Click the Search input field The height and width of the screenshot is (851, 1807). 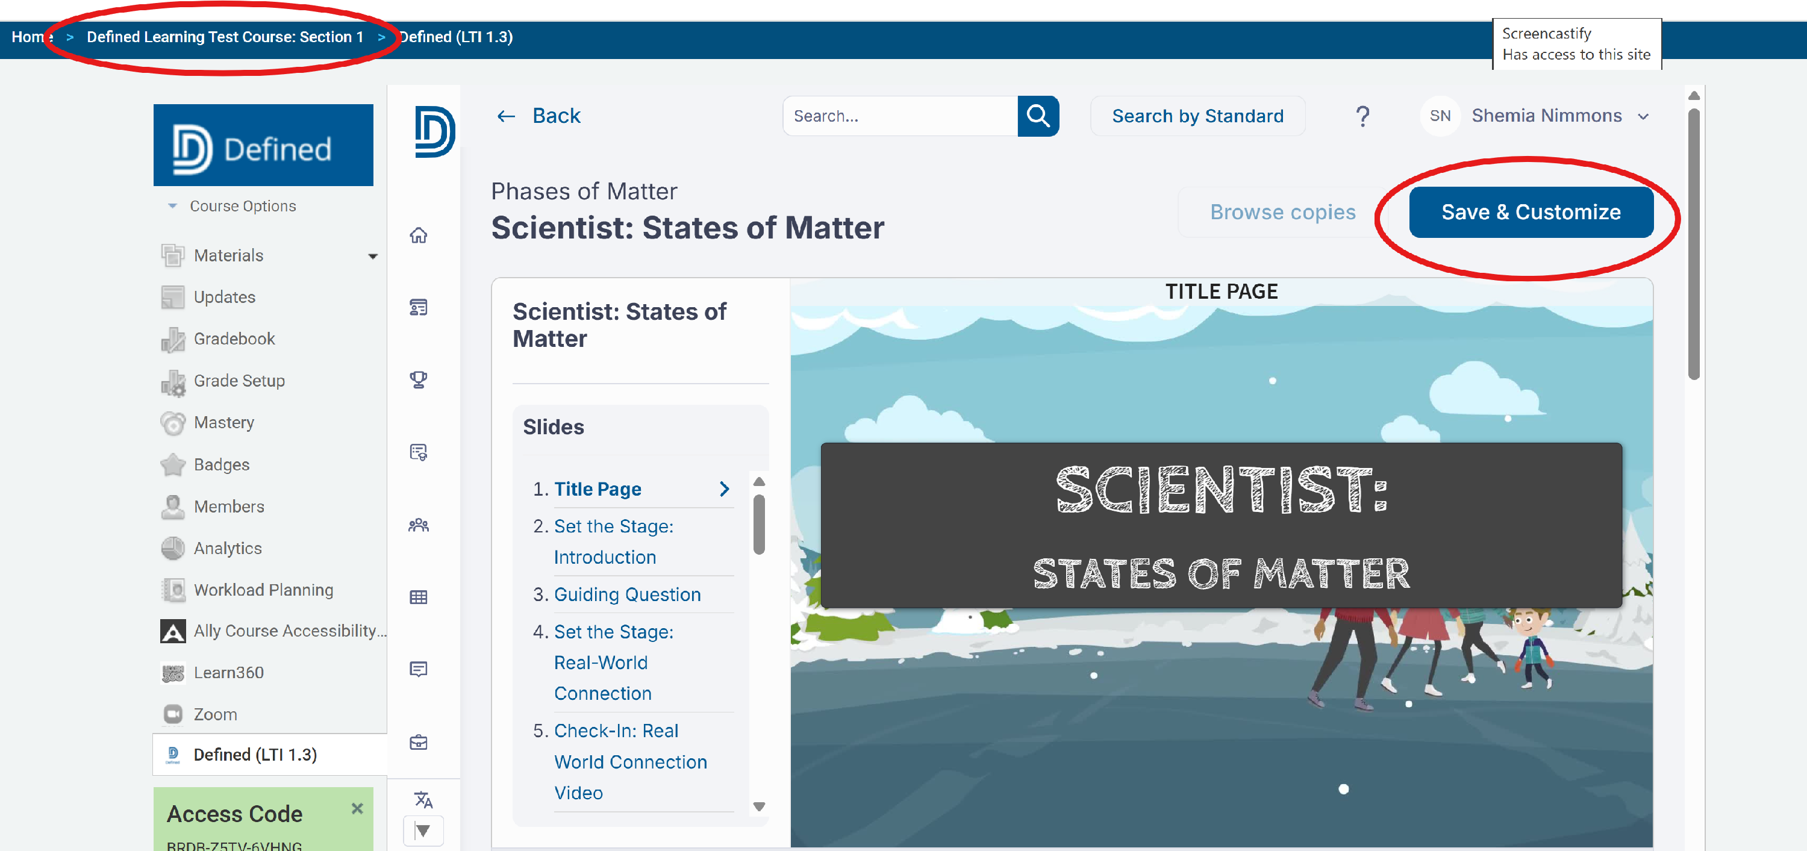900,116
